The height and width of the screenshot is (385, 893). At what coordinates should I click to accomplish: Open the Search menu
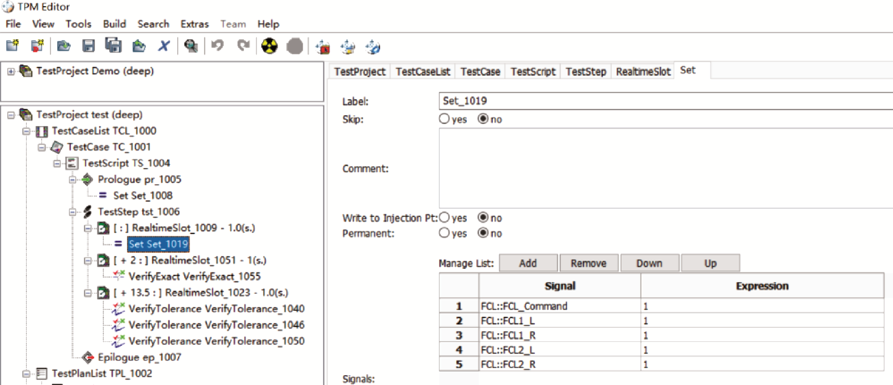(x=153, y=24)
